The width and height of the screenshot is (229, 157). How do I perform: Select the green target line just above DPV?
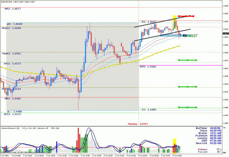click(188, 60)
